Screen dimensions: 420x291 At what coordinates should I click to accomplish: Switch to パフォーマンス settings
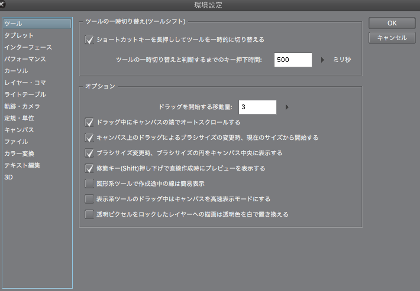coord(25,59)
